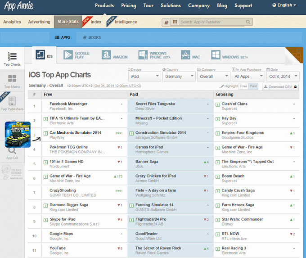Click Car Mechanic Simulator app thumbnail
This screenshot has height=258, width=306.
pos(18,134)
